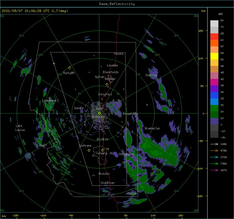
Task: Click the purple swatch in dBZ scale
Action: (214, 89)
